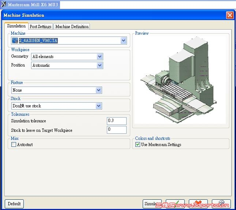Expand the Machine dropdown arrow
Screen dimensions: 236x210
tap(123, 41)
